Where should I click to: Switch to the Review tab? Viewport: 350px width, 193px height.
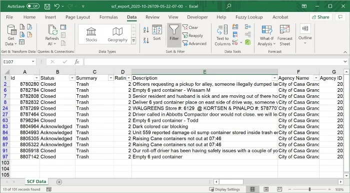tap(152, 17)
